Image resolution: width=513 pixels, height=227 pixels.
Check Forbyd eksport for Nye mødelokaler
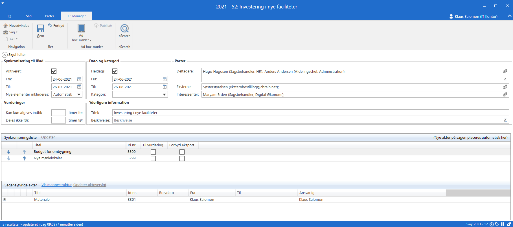pyautogui.click(x=182, y=158)
